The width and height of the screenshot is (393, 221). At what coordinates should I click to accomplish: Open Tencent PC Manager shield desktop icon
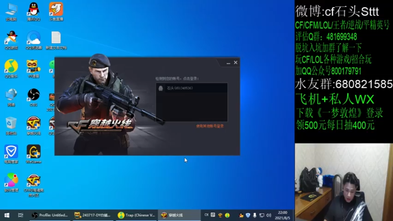point(11,154)
